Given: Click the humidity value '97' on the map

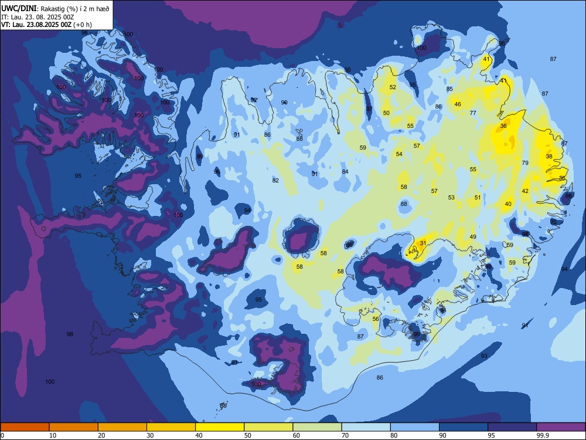Looking at the screenshot, I should pos(369,109).
